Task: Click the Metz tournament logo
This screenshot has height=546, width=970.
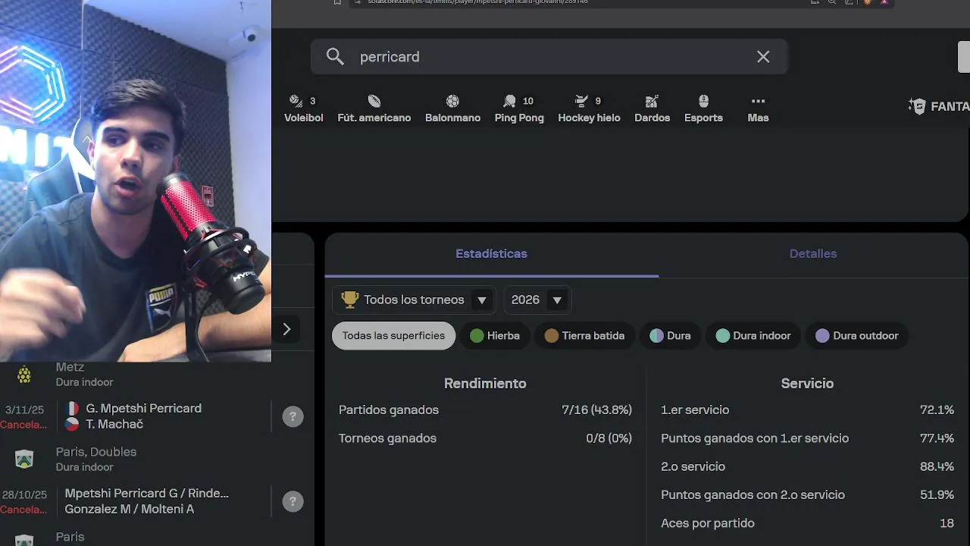Action: tap(24, 374)
